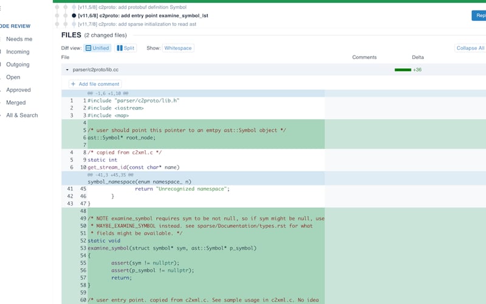
Task: Click the line assert(p_symbol != nullptr);
Action: point(153,271)
